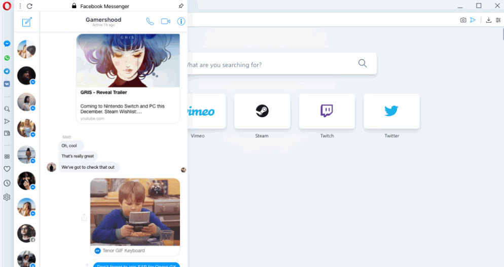Open History clock icon in sidebar
Image resolution: width=504 pixels, height=267 pixels.
tap(7, 183)
